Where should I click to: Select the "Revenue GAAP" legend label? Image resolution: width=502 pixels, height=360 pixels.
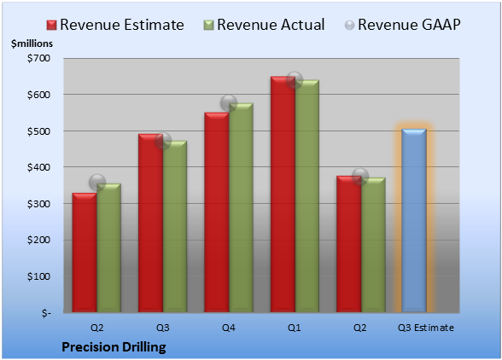click(x=409, y=25)
